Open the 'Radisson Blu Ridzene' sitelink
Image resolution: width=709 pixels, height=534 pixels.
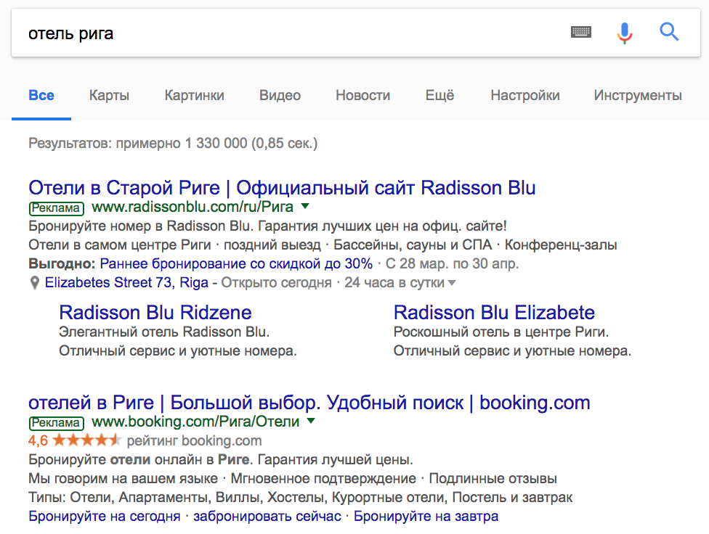pos(155,313)
